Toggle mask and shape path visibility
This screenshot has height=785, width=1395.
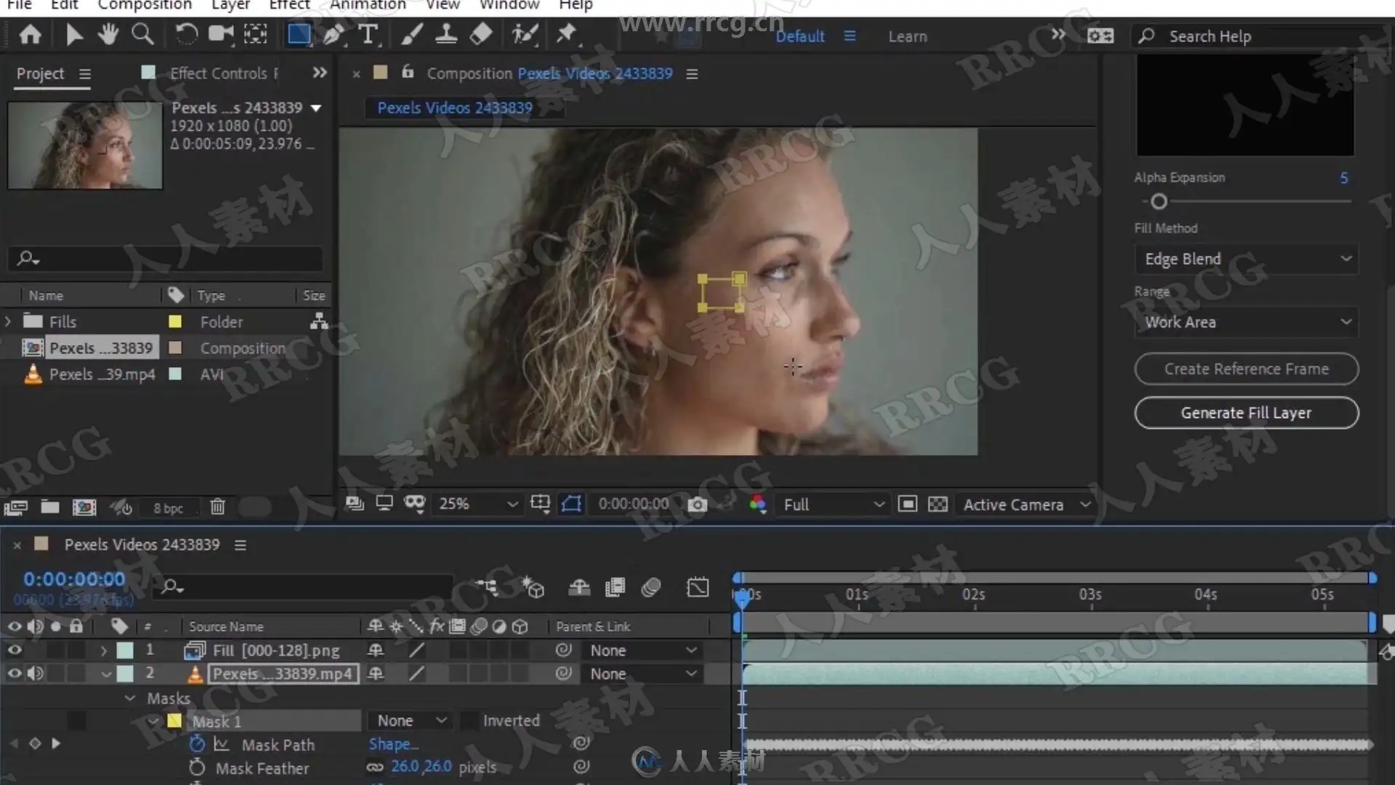click(x=572, y=504)
